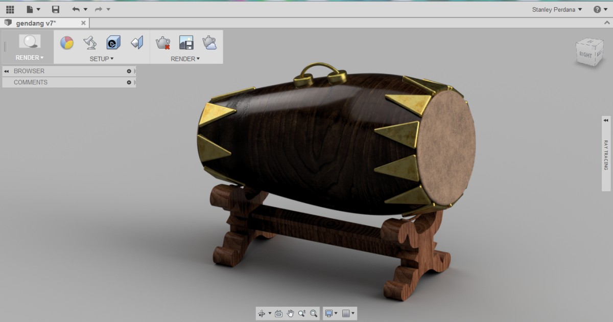Expand the RAY TRACING side panel
613x322 pixels.
click(x=605, y=120)
